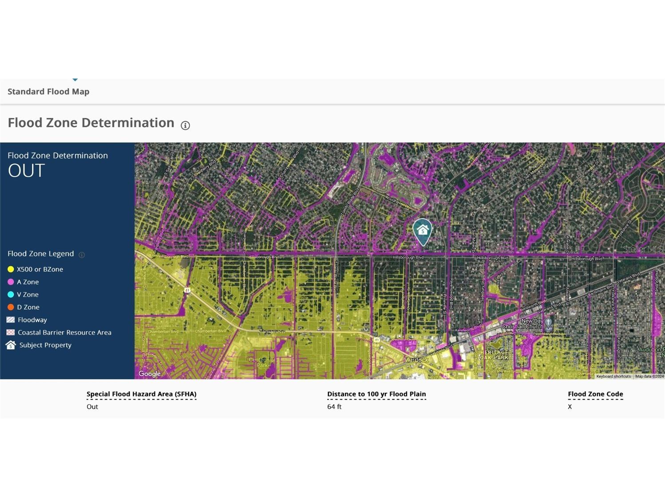The height and width of the screenshot is (498, 665).
Task: Open the Flood Zone Determination info tooltip
Action: click(186, 125)
